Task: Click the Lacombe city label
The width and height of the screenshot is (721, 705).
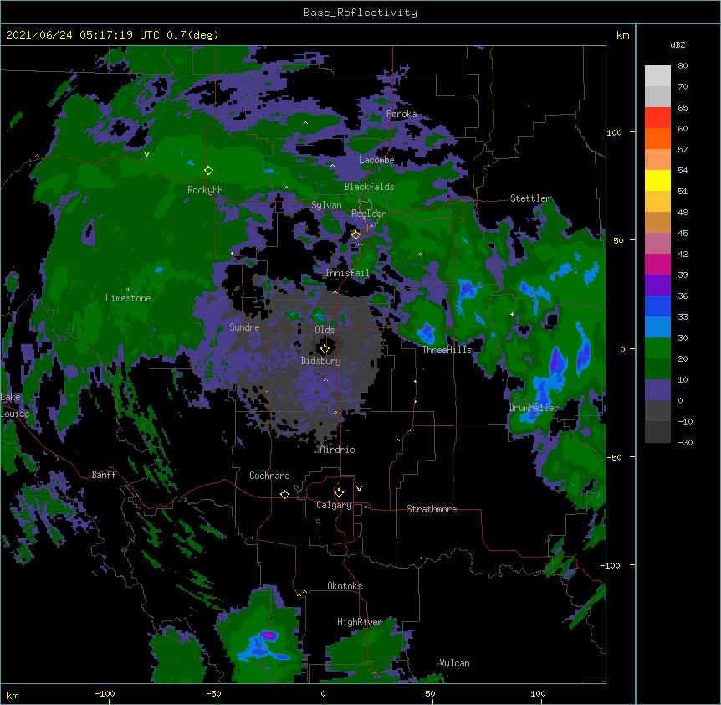Action: [x=376, y=160]
